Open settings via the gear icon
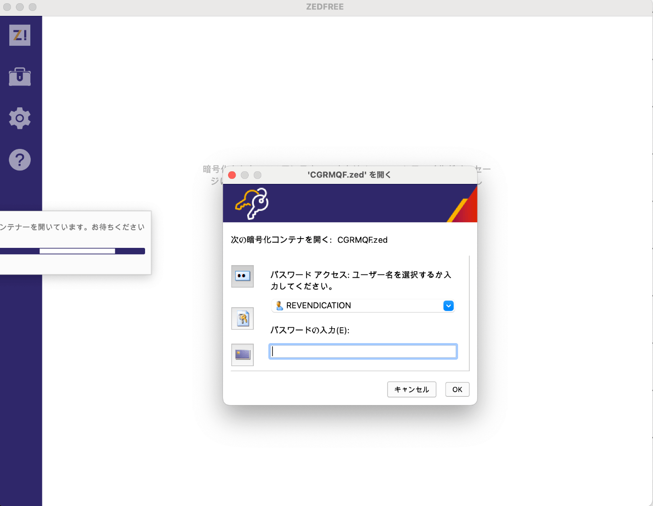653x506 pixels. click(x=20, y=118)
